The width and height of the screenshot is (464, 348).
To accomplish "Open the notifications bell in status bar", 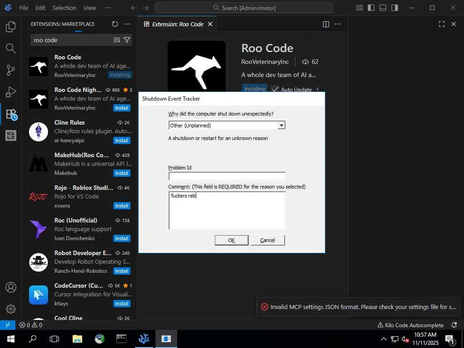I will 454,325.
